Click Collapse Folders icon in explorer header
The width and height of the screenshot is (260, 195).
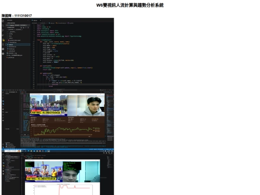coord(28,27)
